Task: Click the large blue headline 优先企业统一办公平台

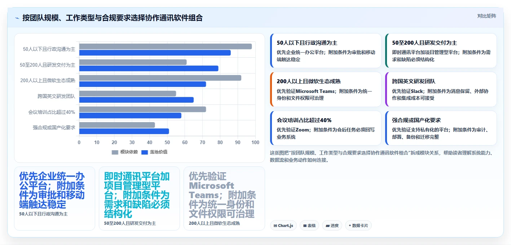Action: tap(52, 190)
